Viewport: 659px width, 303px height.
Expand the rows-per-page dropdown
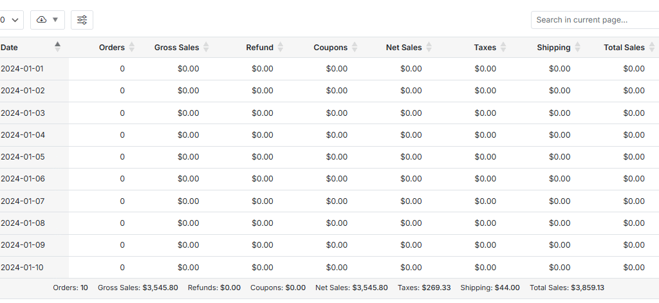[x=12, y=20]
